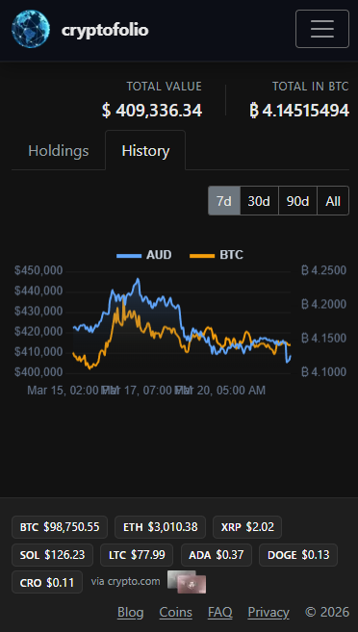This screenshot has width=358, height=632.
Task: Click the BTC $98,750.55 price badge
Action: [x=60, y=527]
